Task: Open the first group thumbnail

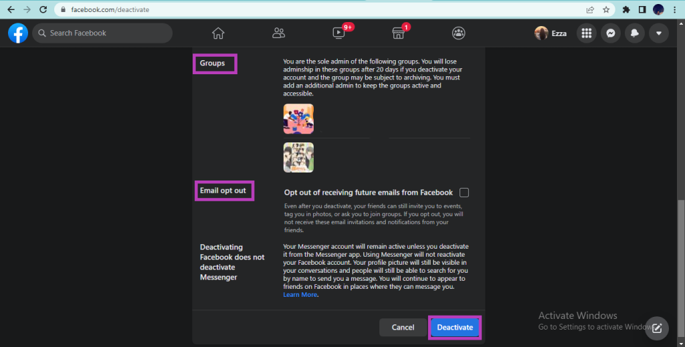Action: 298,119
